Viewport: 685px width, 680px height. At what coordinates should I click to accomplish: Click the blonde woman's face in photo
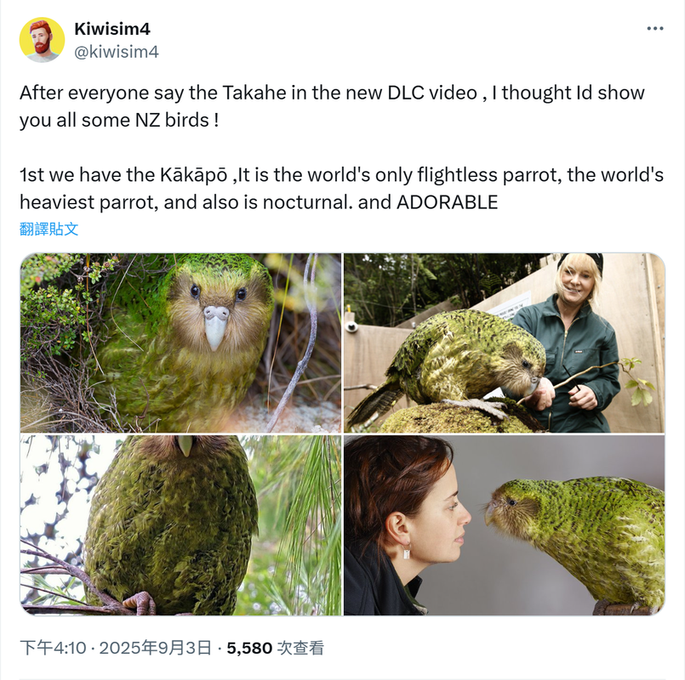point(577,280)
